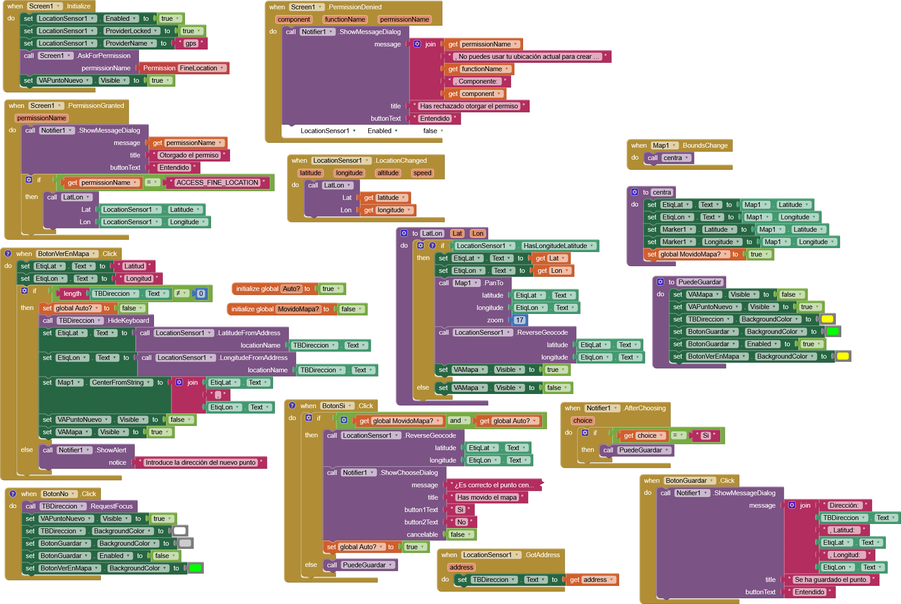Click gear icon on centra procedure
This screenshot has height=604, width=901.
click(x=635, y=192)
